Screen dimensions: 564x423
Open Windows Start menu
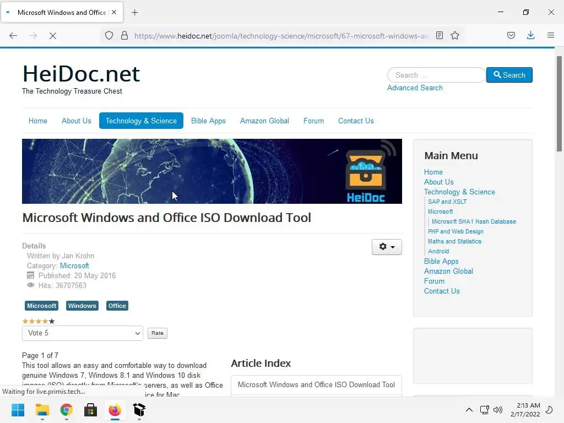coord(18,410)
